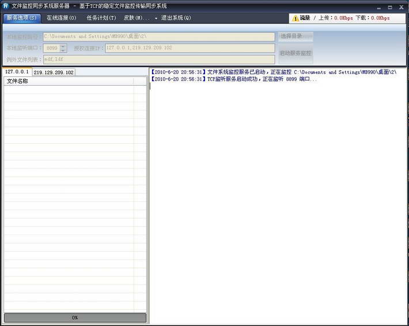Click the app logo icon in title bar

pyautogui.click(x=6, y=6)
